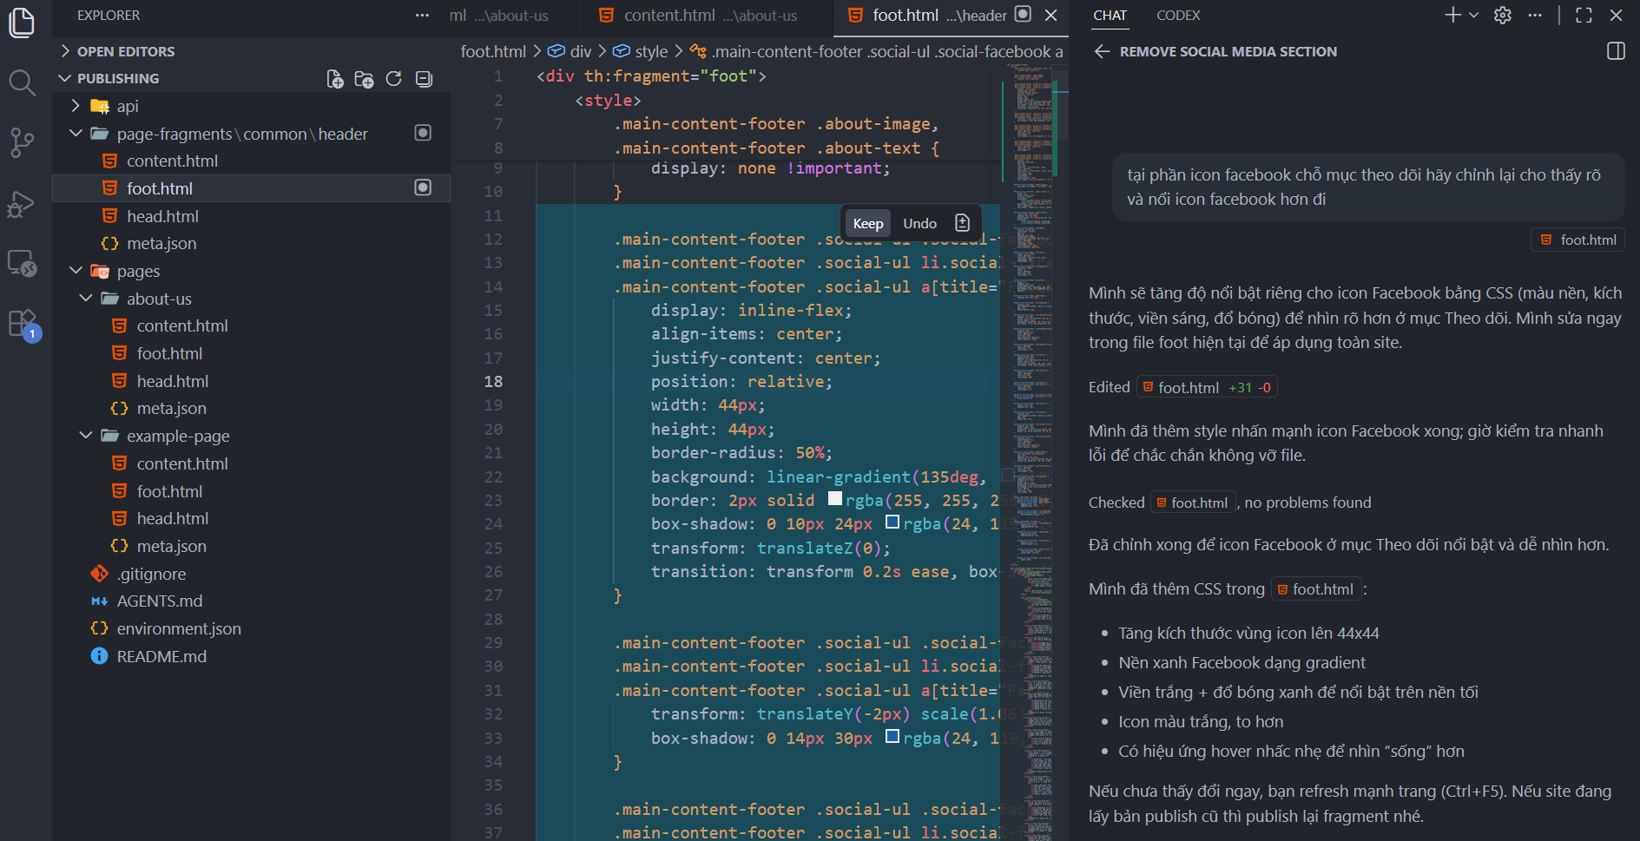Close the foot.html editor tab

[1051, 15]
